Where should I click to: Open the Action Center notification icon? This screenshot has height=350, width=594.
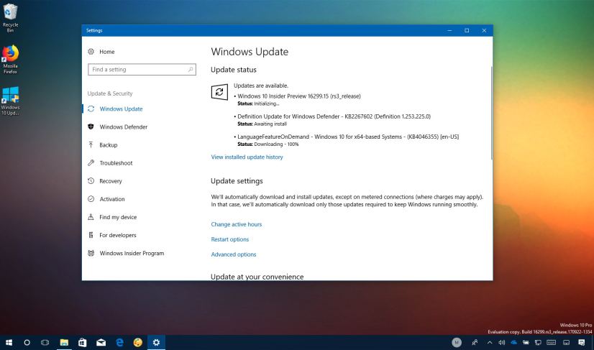(582, 342)
